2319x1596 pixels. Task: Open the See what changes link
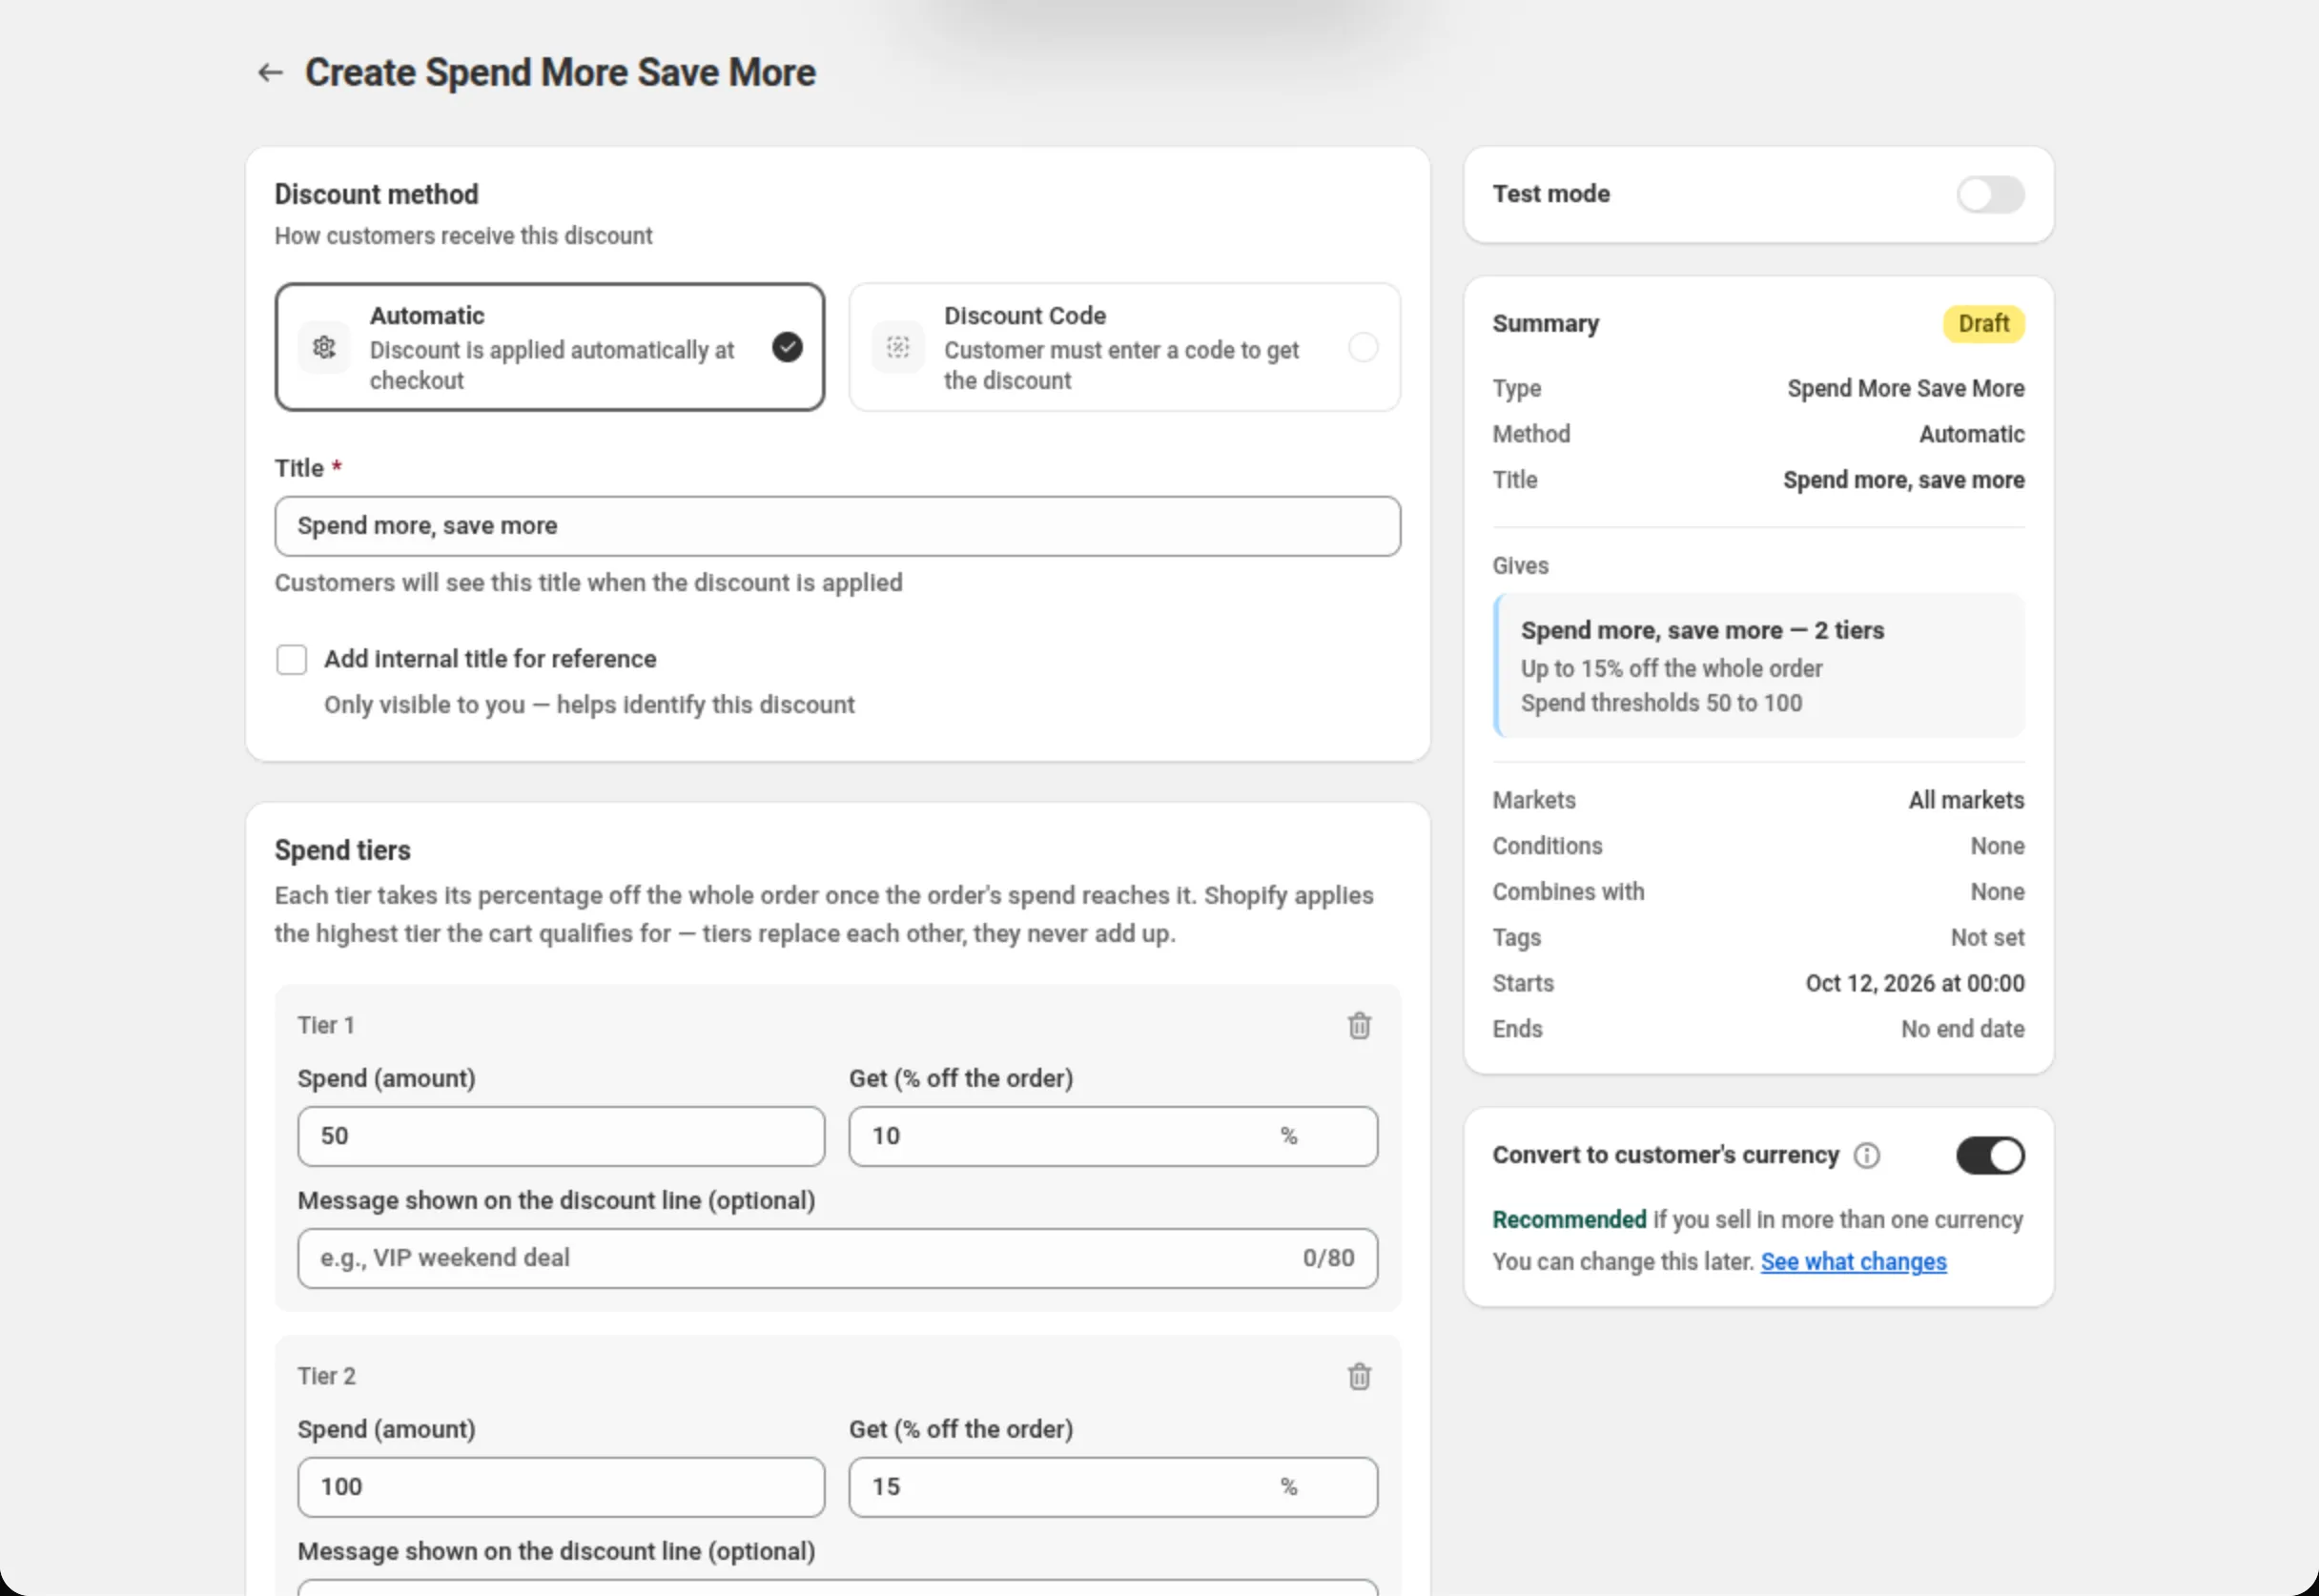[x=1853, y=1262]
